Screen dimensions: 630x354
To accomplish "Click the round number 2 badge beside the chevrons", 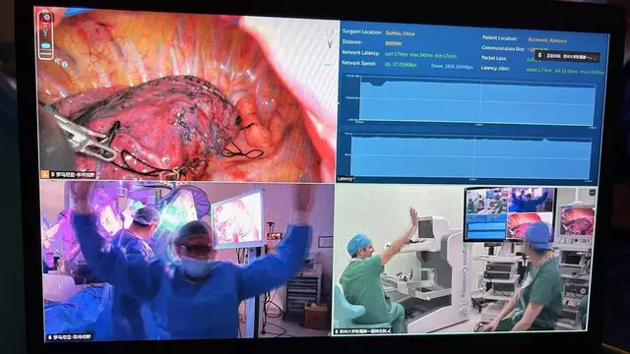I will [65, 64].
